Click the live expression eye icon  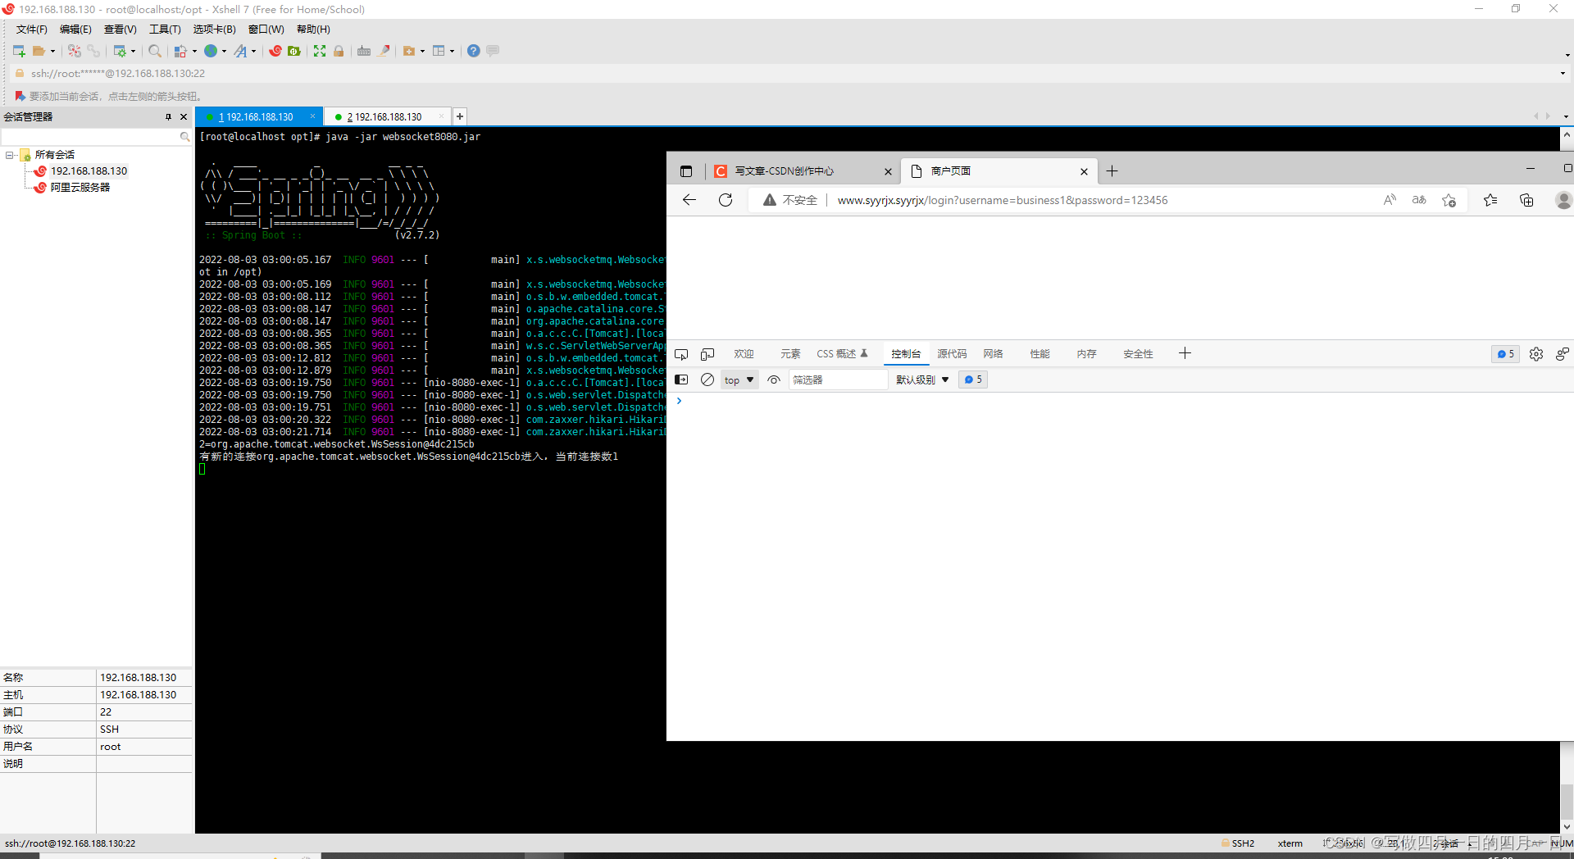point(774,380)
